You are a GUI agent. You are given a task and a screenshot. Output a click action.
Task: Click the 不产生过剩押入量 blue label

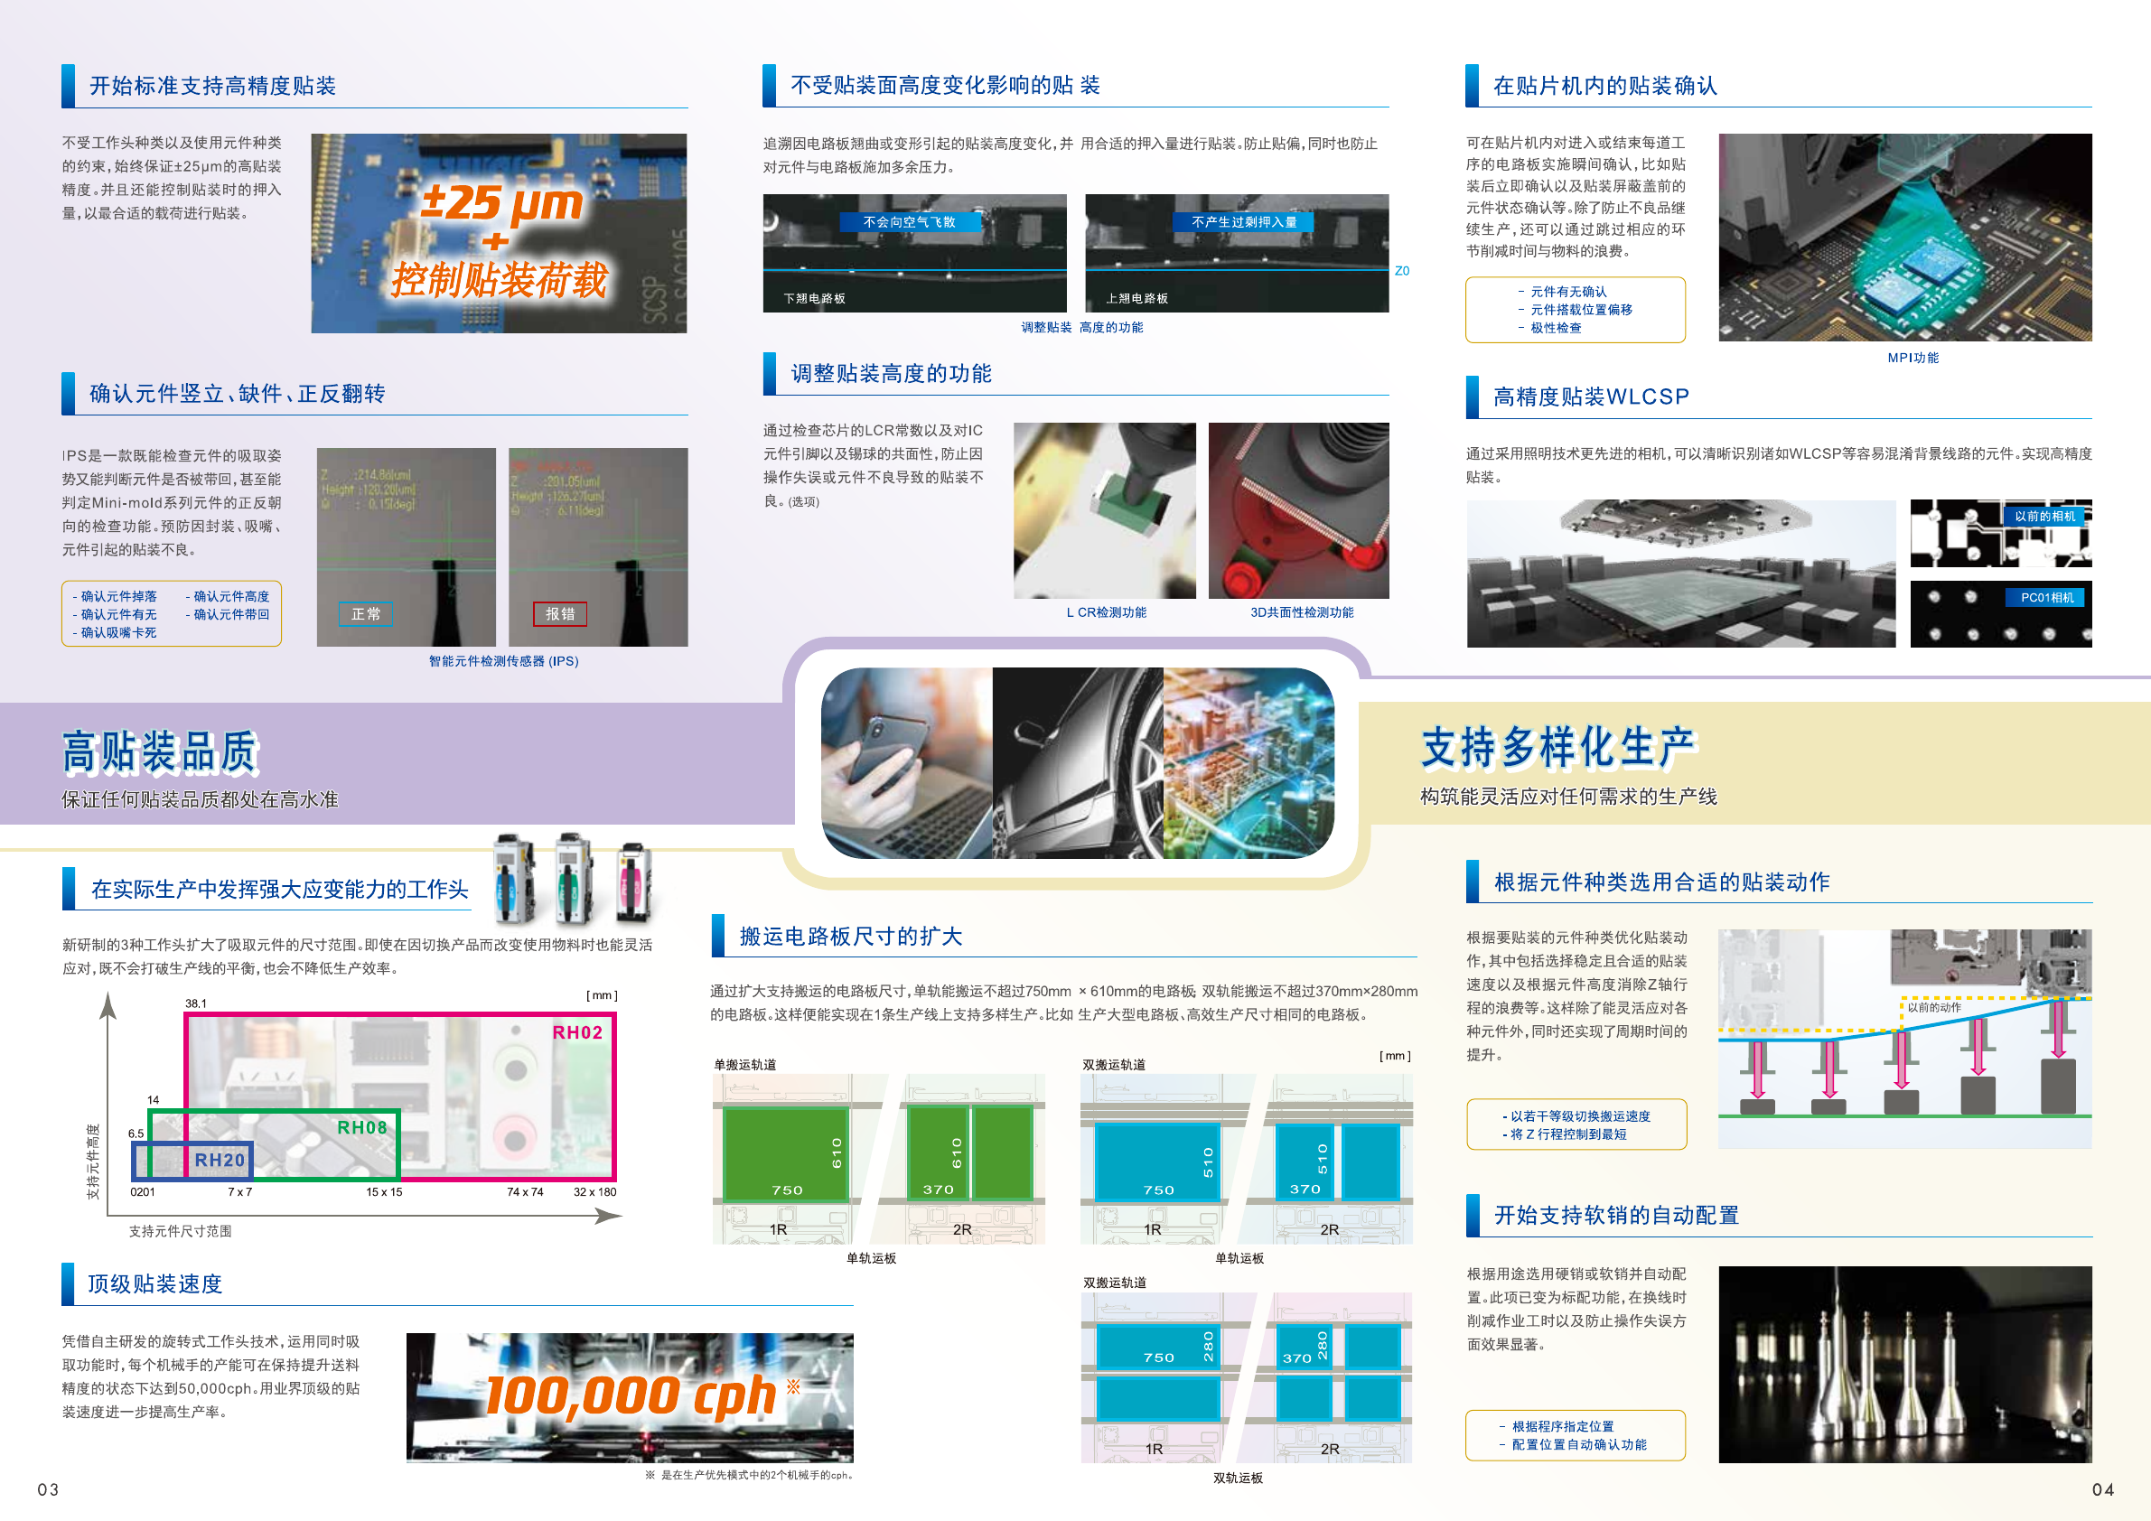coord(1243,222)
